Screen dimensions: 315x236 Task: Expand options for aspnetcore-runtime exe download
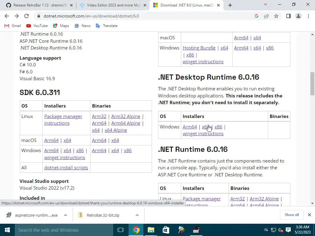pyautogui.click(x=65, y=215)
